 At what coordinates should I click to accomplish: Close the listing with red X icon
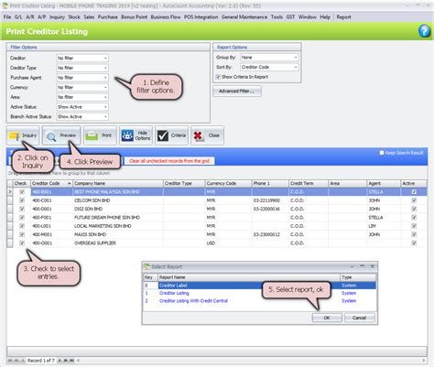click(x=199, y=135)
